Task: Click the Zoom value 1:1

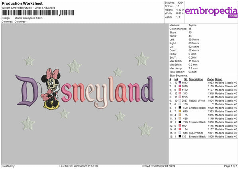Action: 178,17
